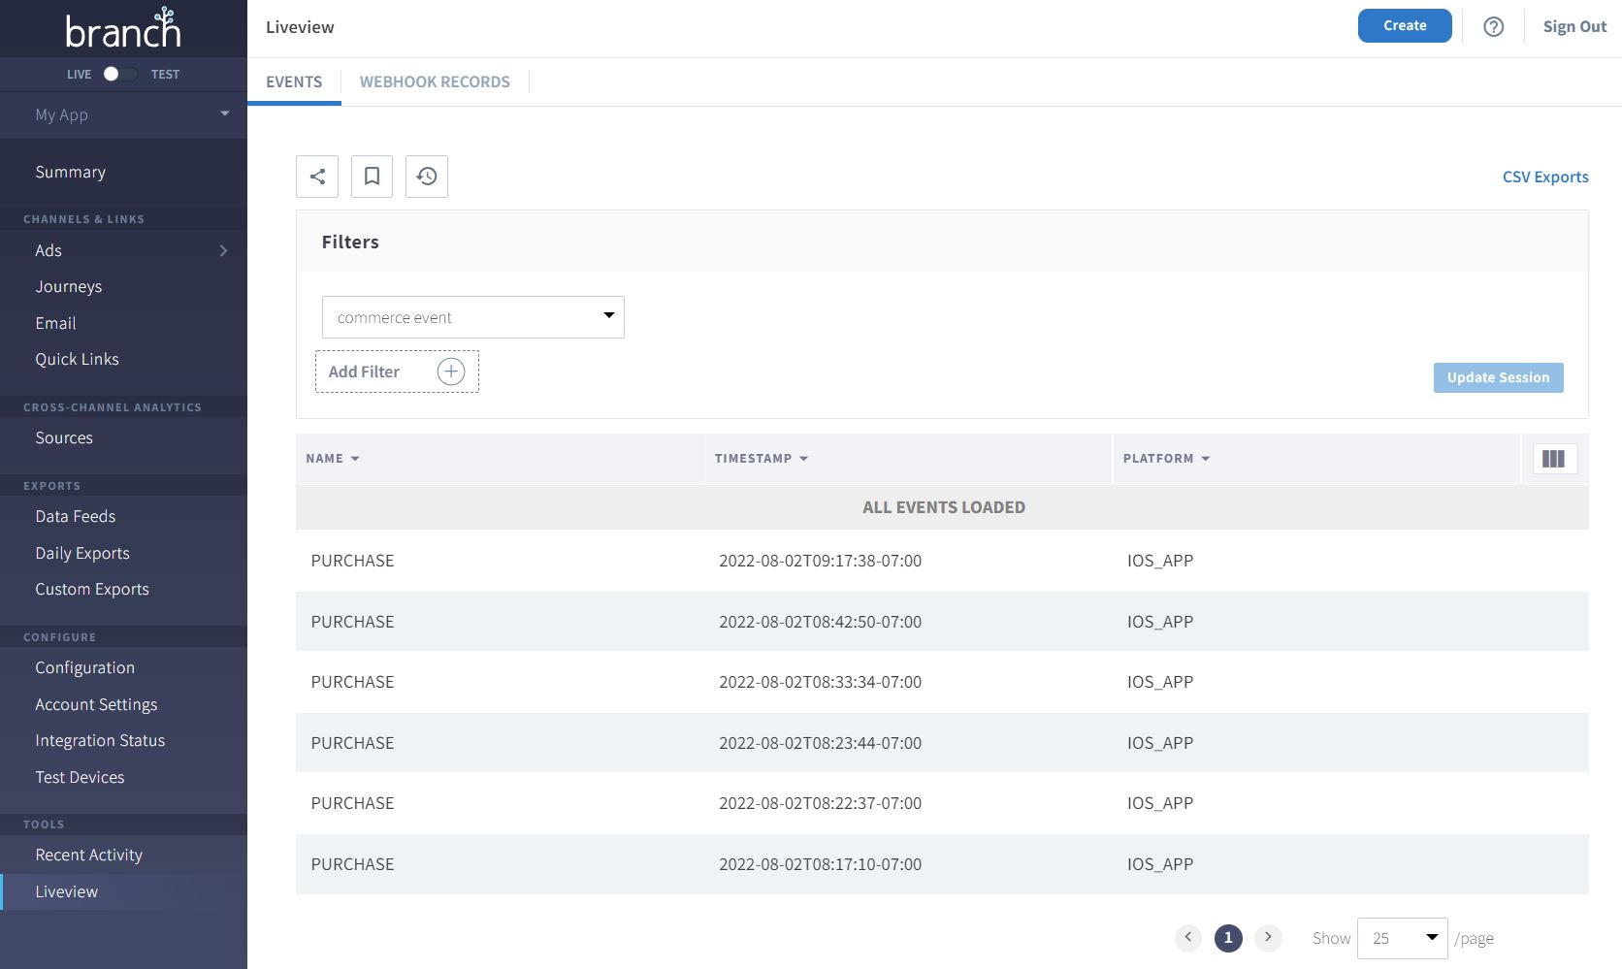This screenshot has width=1622, height=969.
Task: Click the Update Session button
Action: pyautogui.click(x=1499, y=377)
